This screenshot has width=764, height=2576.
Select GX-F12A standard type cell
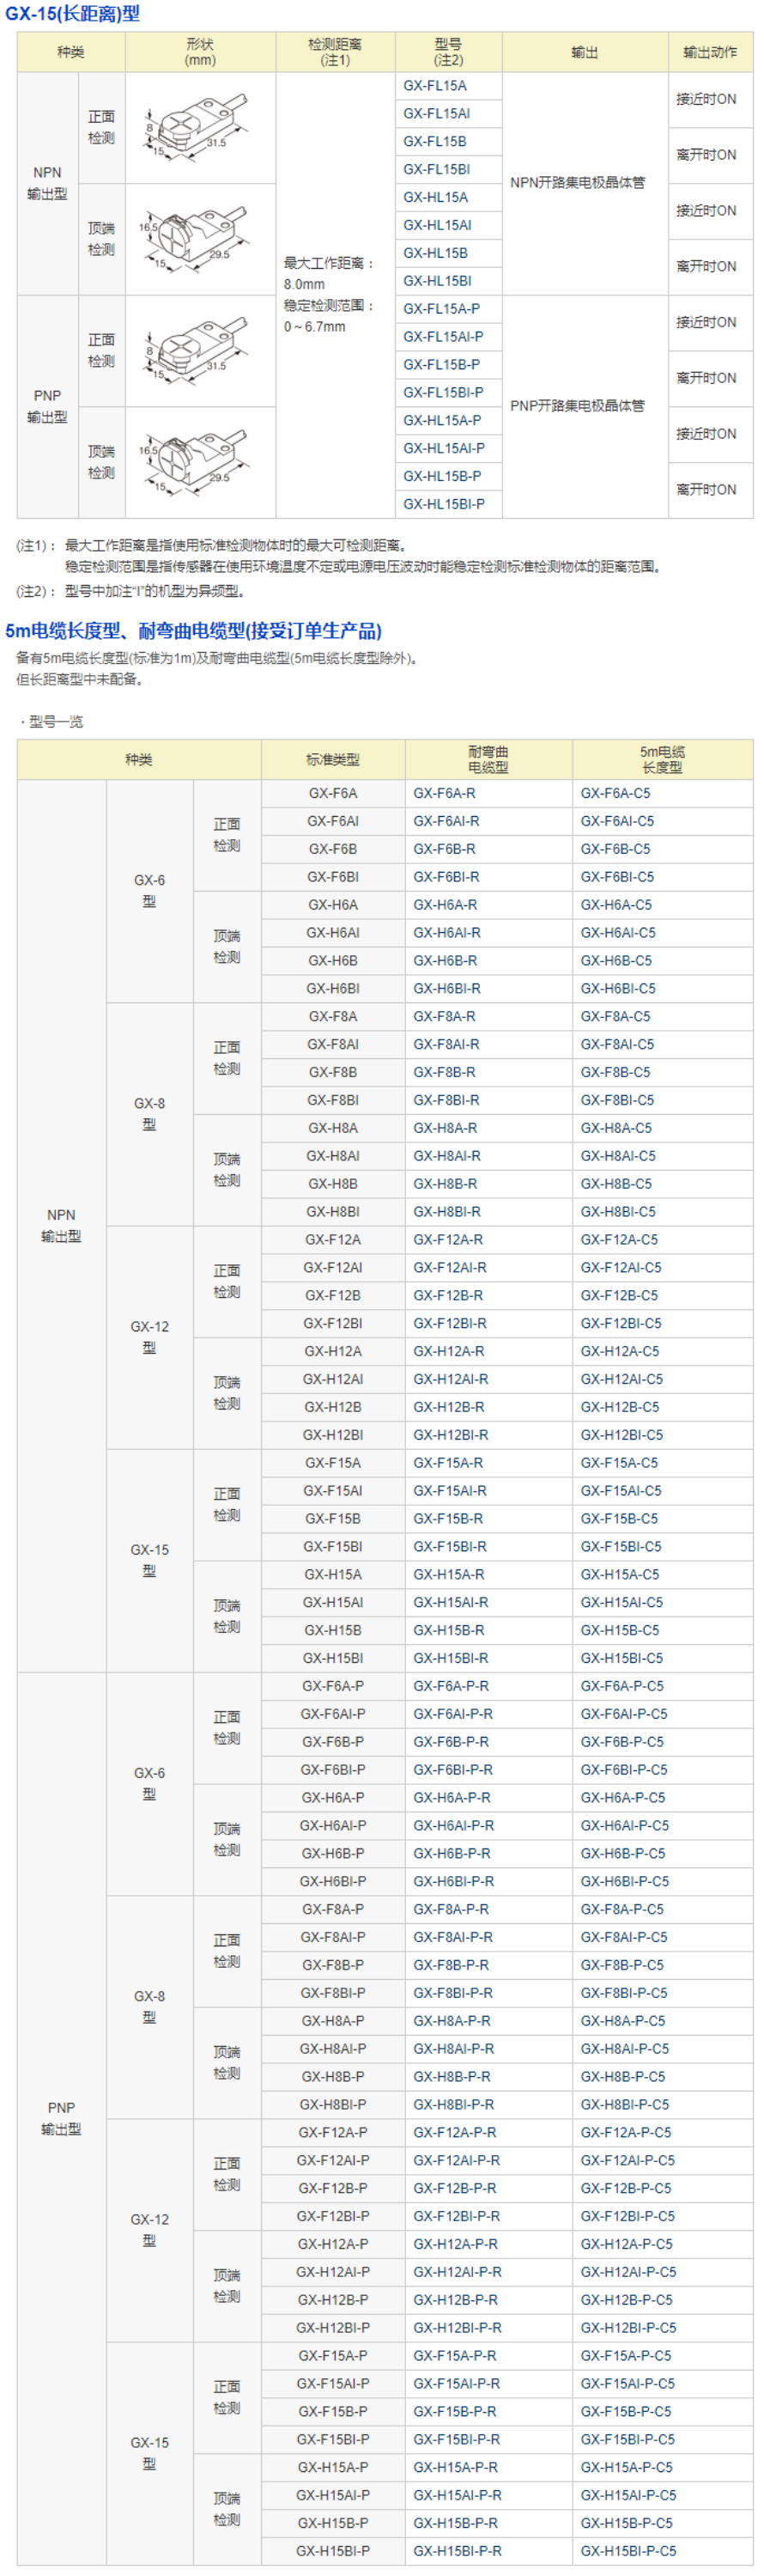coord(333,1239)
